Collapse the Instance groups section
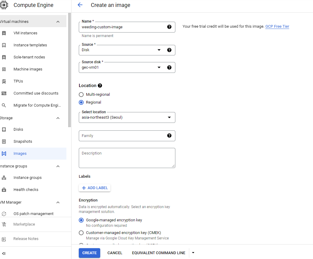The height and width of the screenshot is (259, 313). tap(58, 166)
